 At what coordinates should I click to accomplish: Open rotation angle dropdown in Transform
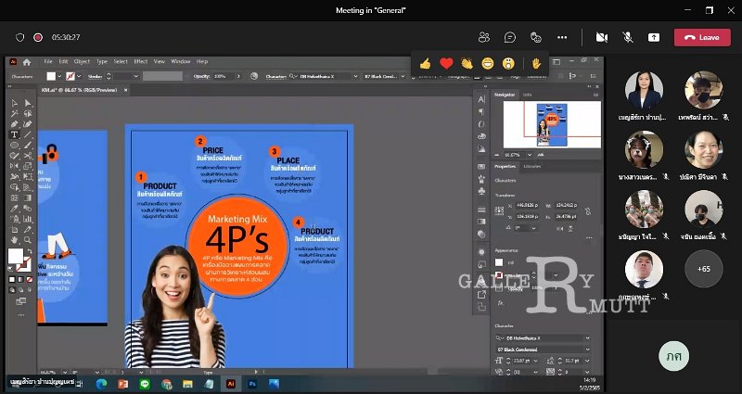(x=533, y=228)
